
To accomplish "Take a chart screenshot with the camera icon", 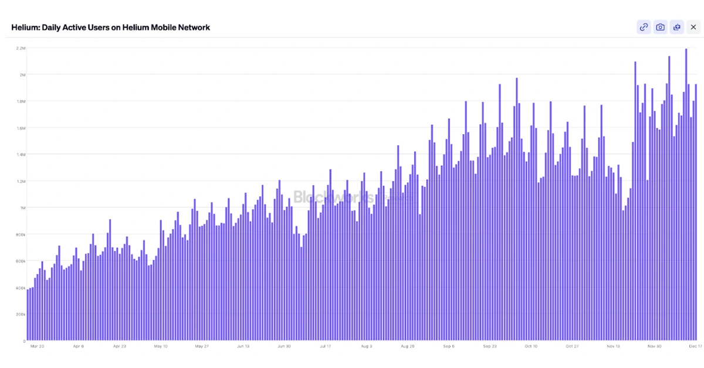I will [660, 27].
